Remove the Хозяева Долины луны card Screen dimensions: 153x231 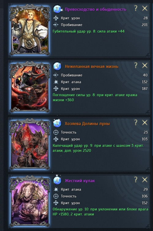coord(145,123)
